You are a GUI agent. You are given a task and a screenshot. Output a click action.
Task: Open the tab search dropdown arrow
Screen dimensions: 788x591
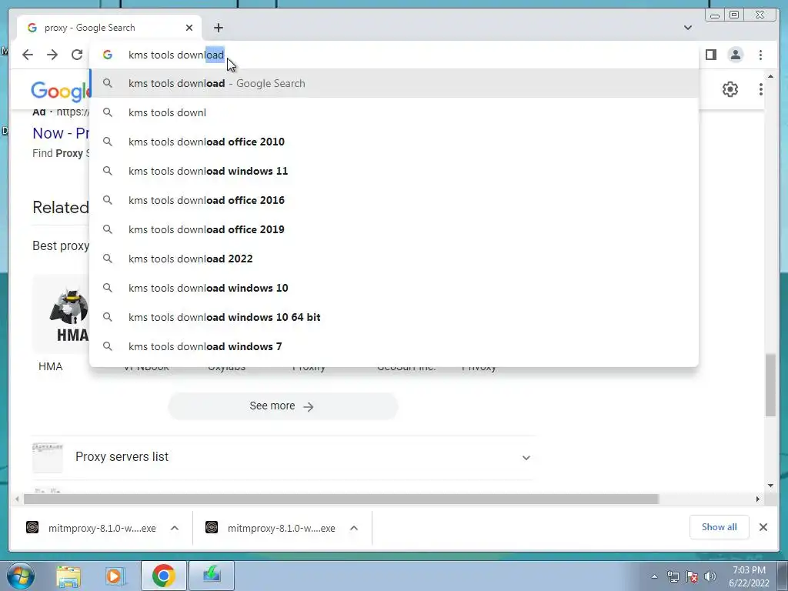tap(687, 28)
